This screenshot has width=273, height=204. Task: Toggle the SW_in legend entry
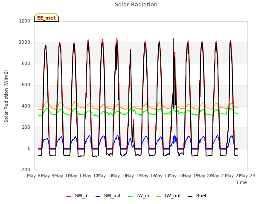pyautogui.click(x=78, y=196)
